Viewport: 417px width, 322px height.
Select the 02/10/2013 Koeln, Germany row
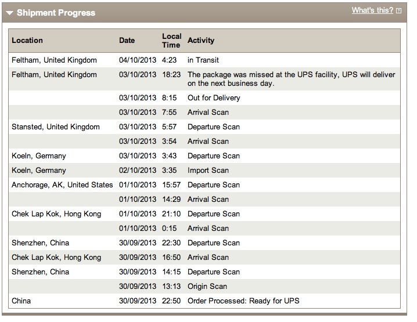pos(204,171)
